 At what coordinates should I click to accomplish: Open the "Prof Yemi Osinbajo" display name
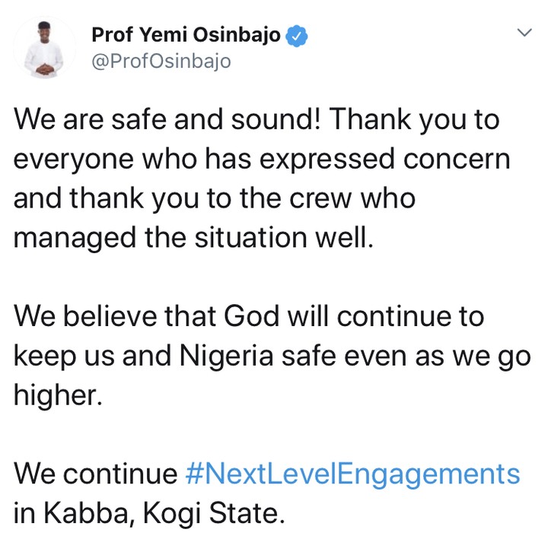[186, 35]
